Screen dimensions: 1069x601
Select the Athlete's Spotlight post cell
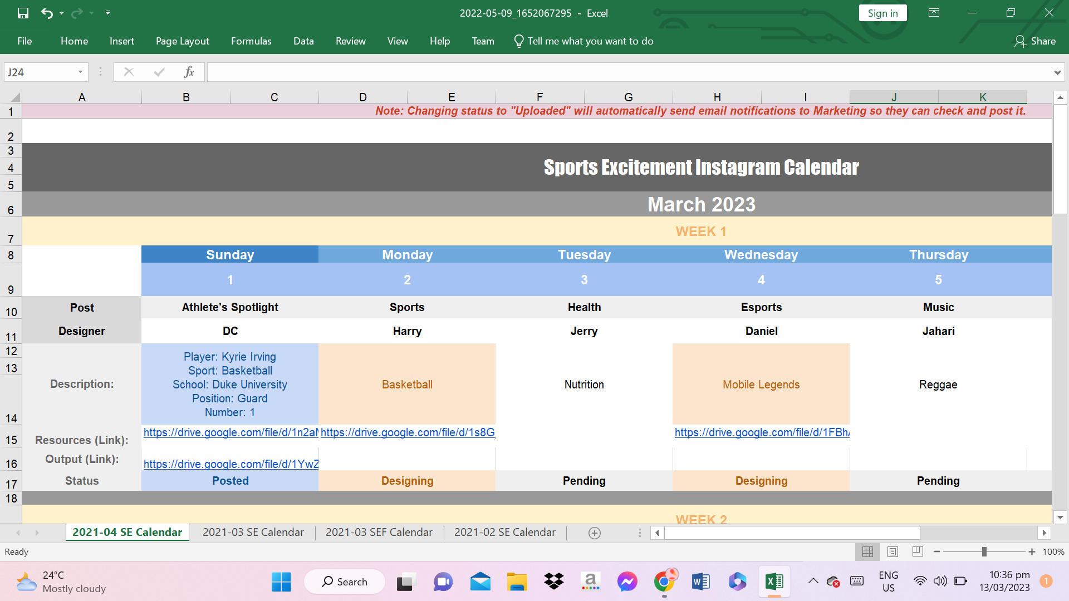pyautogui.click(x=230, y=307)
